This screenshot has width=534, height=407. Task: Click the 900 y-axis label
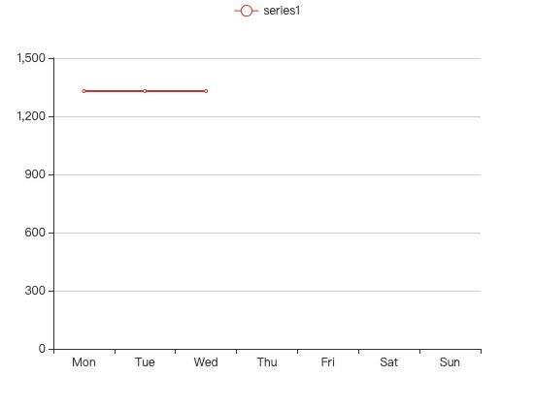pyautogui.click(x=35, y=174)
